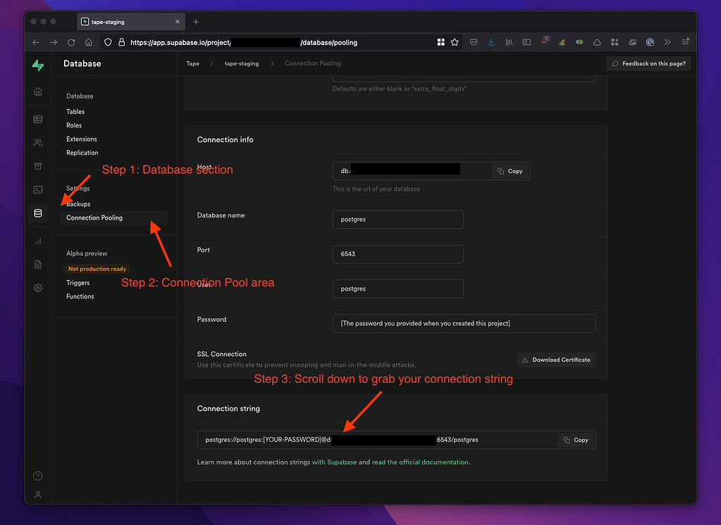Click the tape-staging breadcrumb

pos(242,63)
